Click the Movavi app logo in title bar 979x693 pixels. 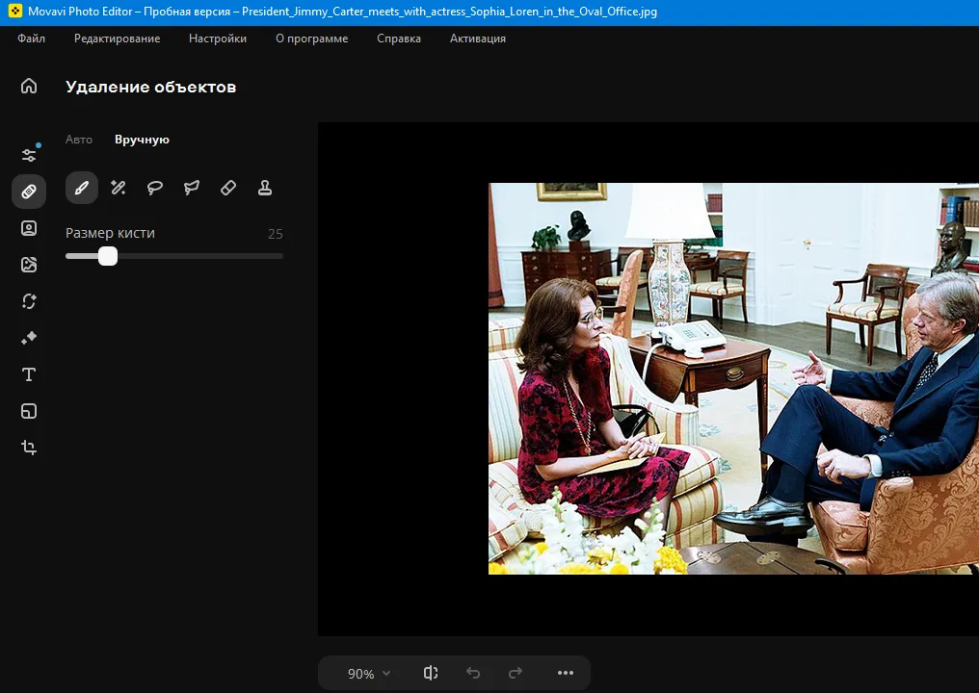(x=15, y=12)
